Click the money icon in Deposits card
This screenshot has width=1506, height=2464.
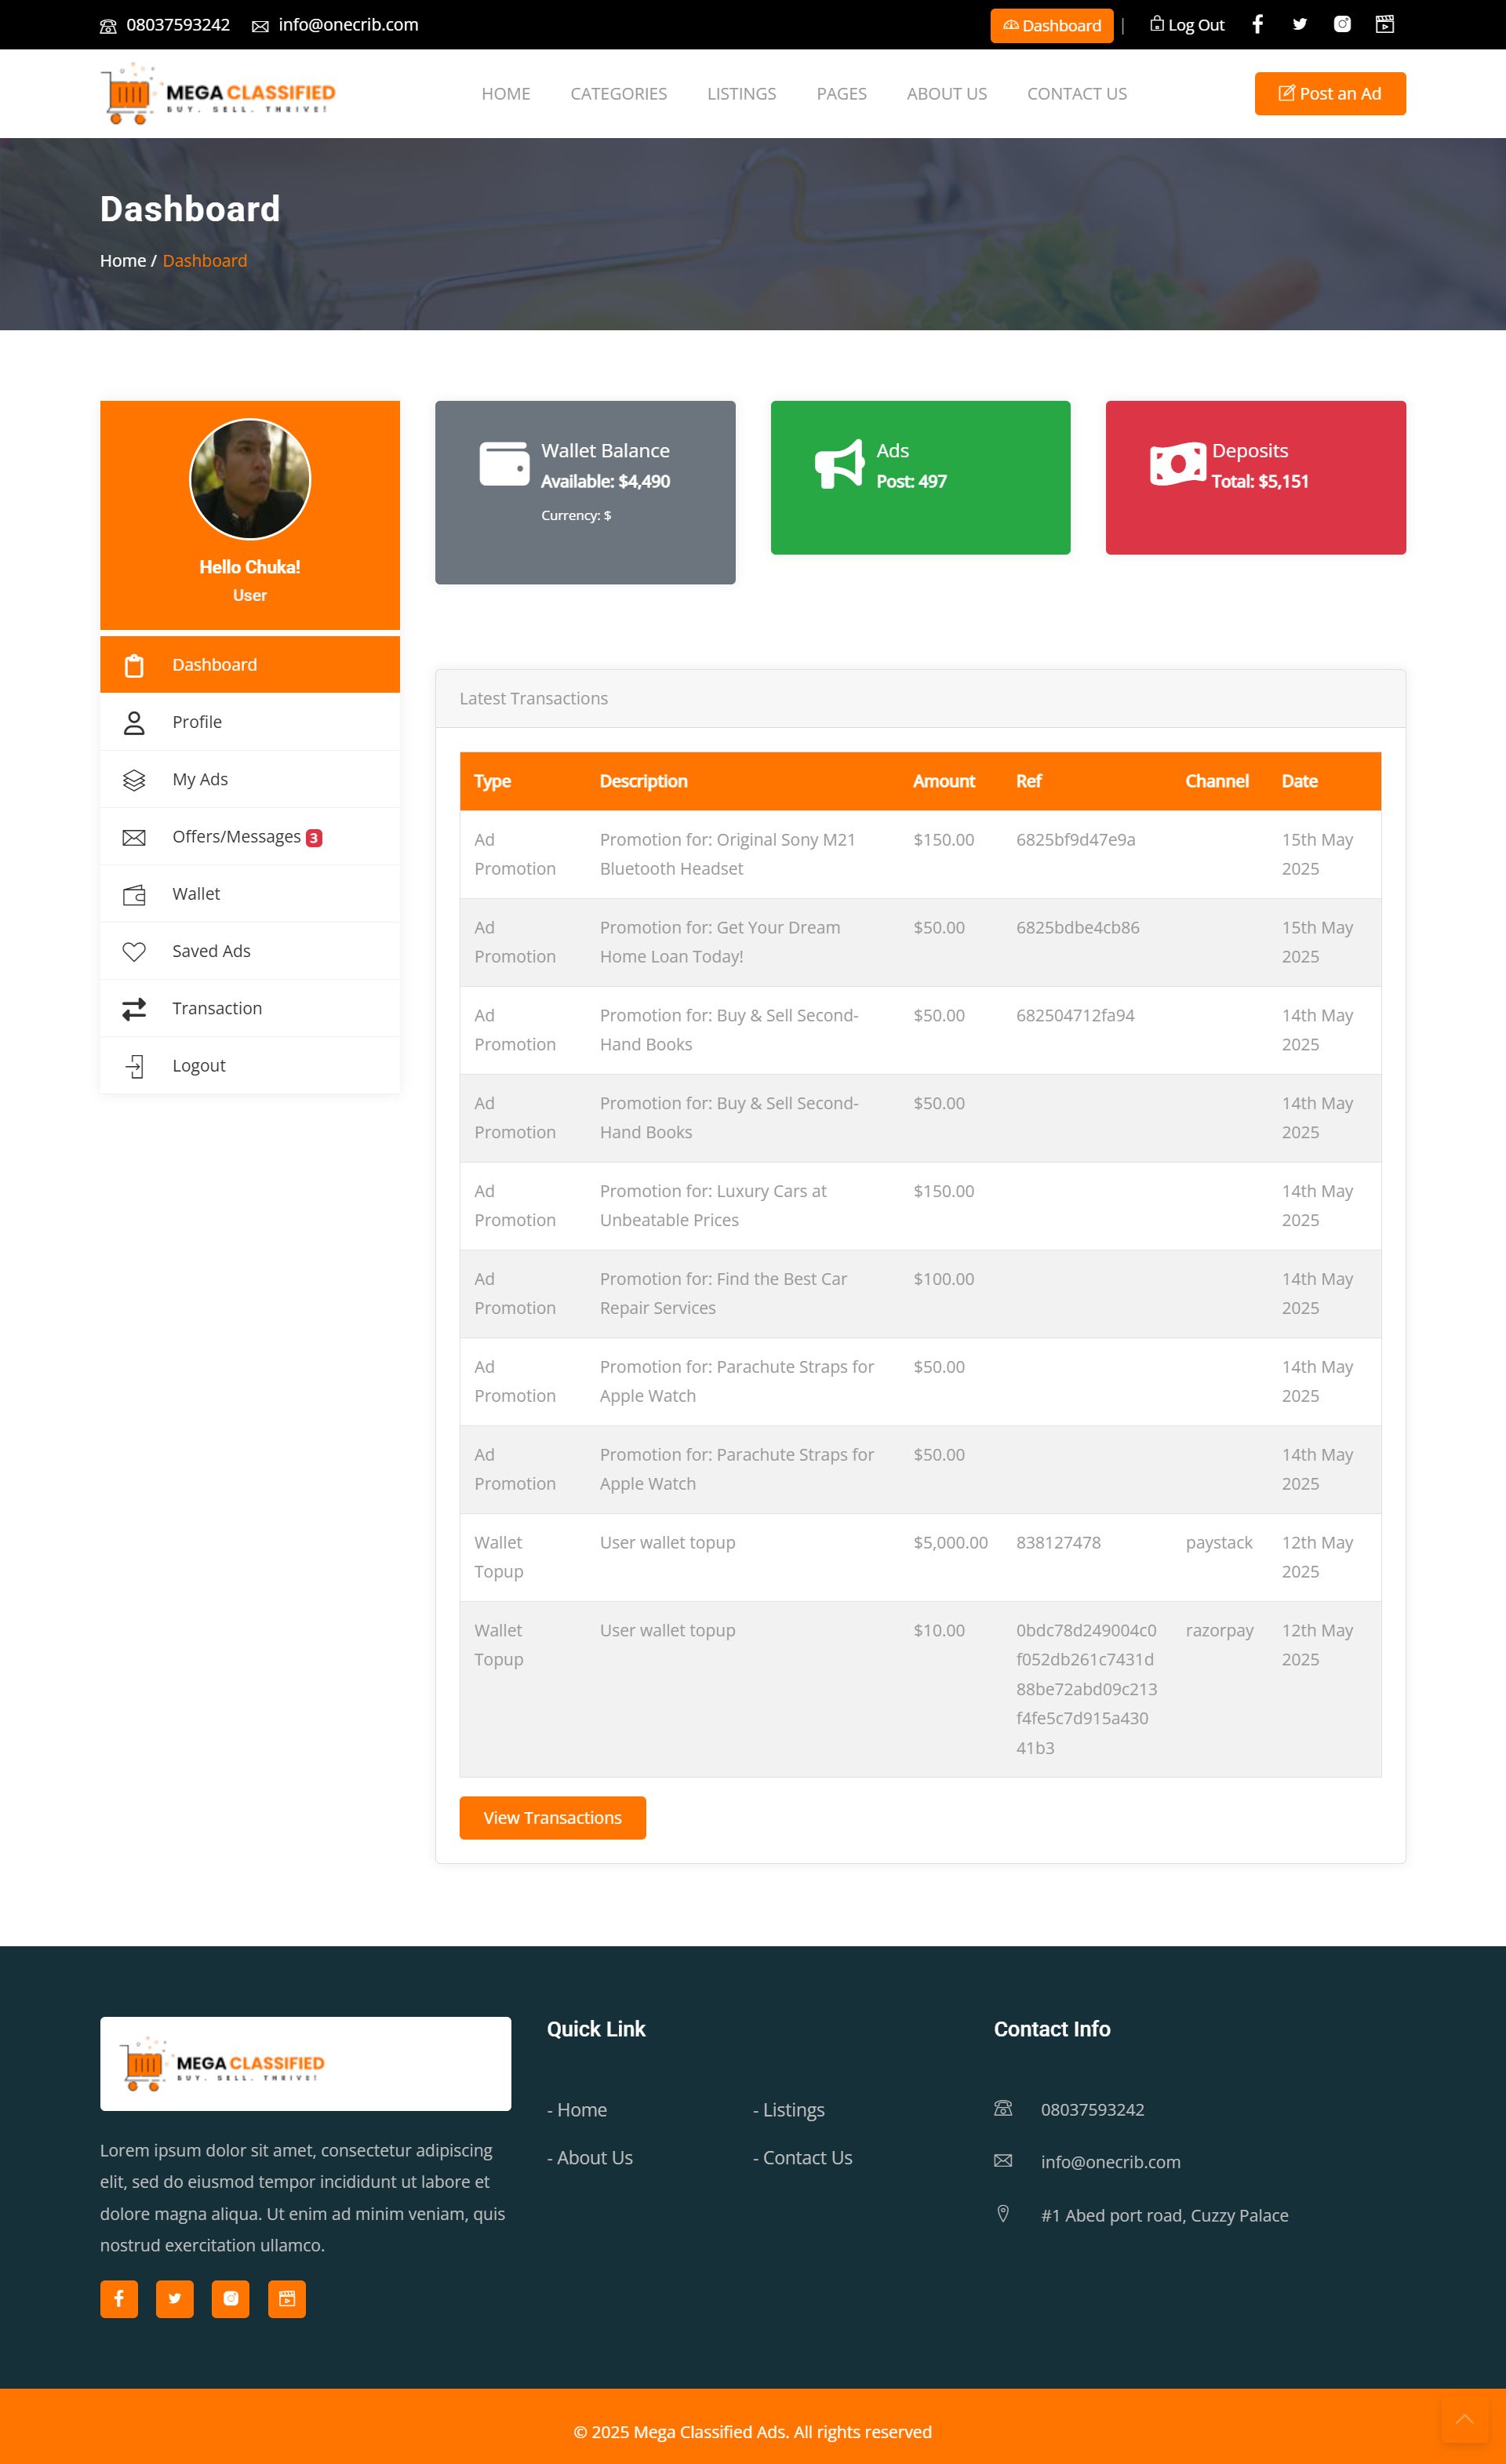pos(1177,464)
